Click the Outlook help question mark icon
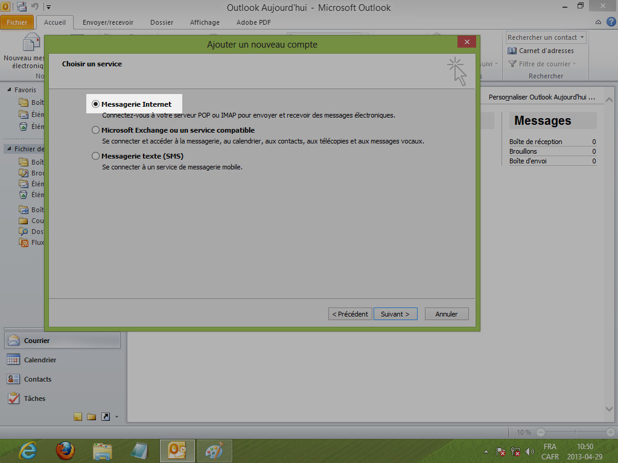Image resolution: width=618 pixels, height=463 pixels. 611,22
